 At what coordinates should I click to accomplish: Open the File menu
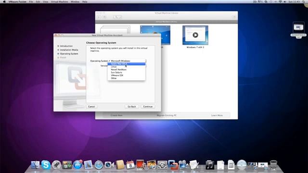(31, 1)
